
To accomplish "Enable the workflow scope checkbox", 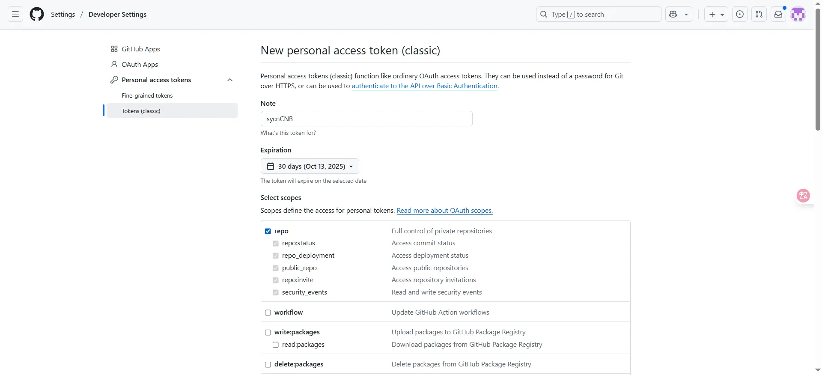I will click(x=268, y=312).
